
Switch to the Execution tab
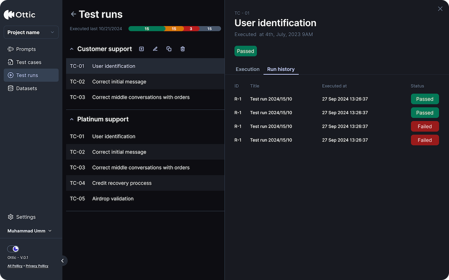click(x=247, y=69)
